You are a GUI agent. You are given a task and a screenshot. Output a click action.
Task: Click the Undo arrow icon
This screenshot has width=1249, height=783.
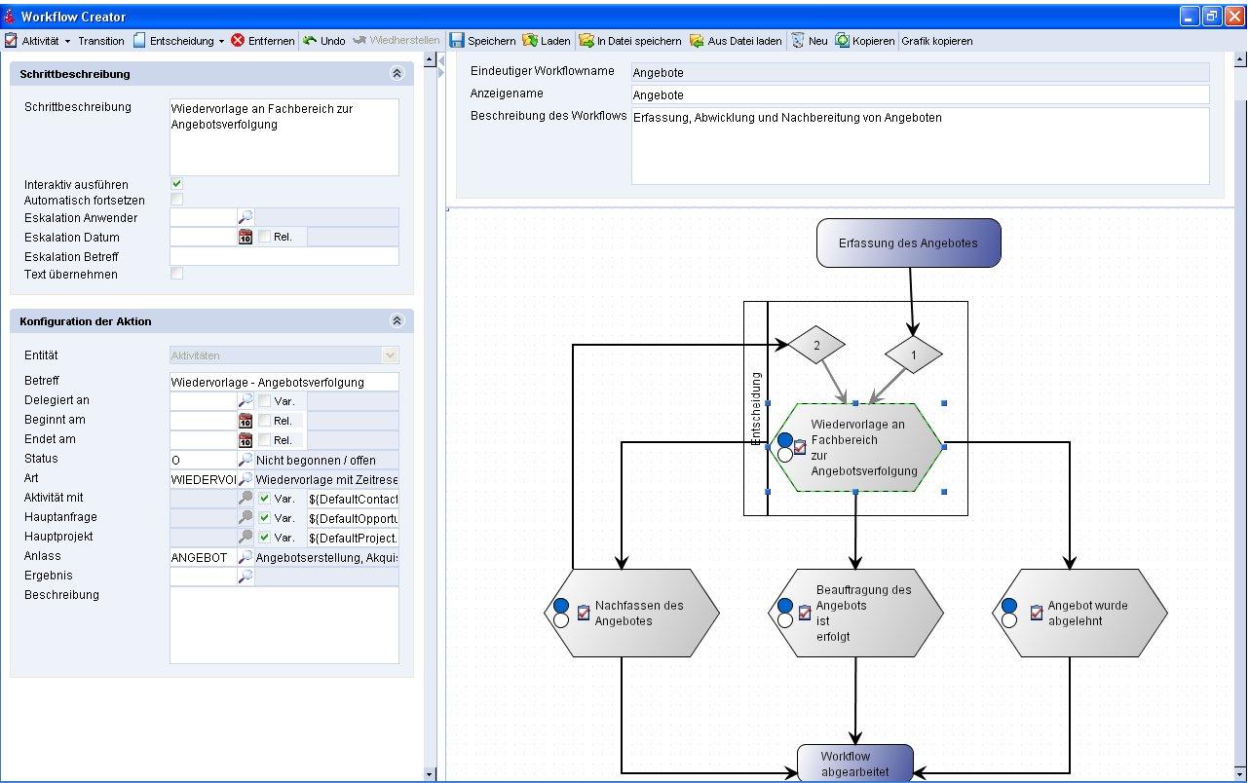pos(310,41)
